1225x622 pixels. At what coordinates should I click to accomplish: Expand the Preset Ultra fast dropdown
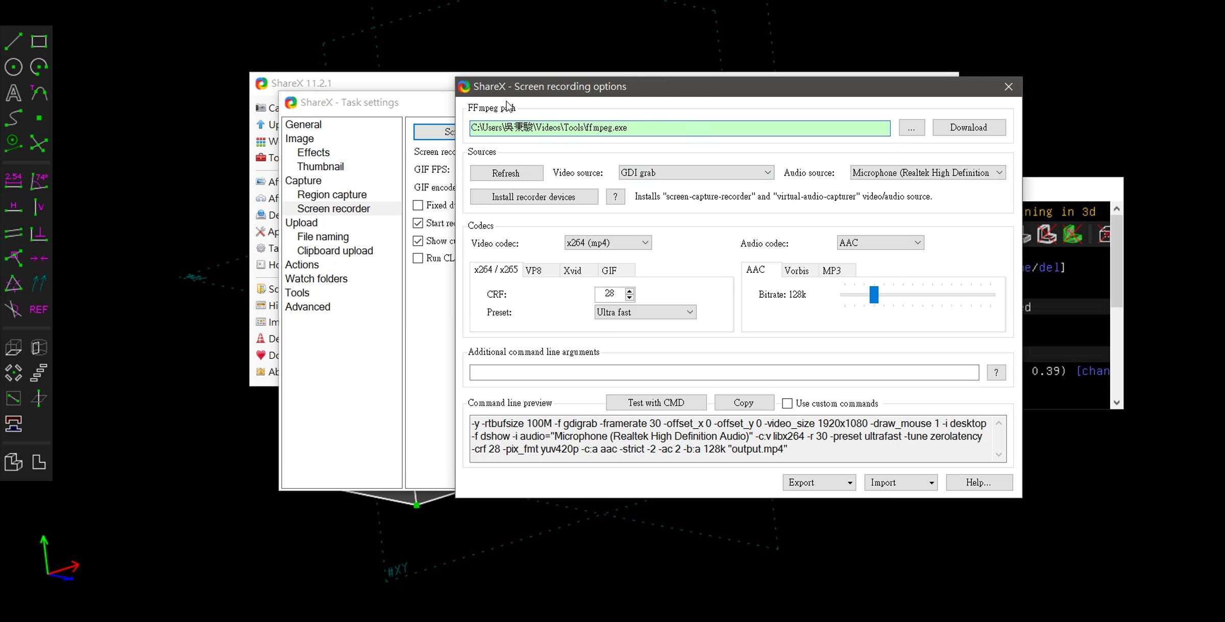click(645, 312)
